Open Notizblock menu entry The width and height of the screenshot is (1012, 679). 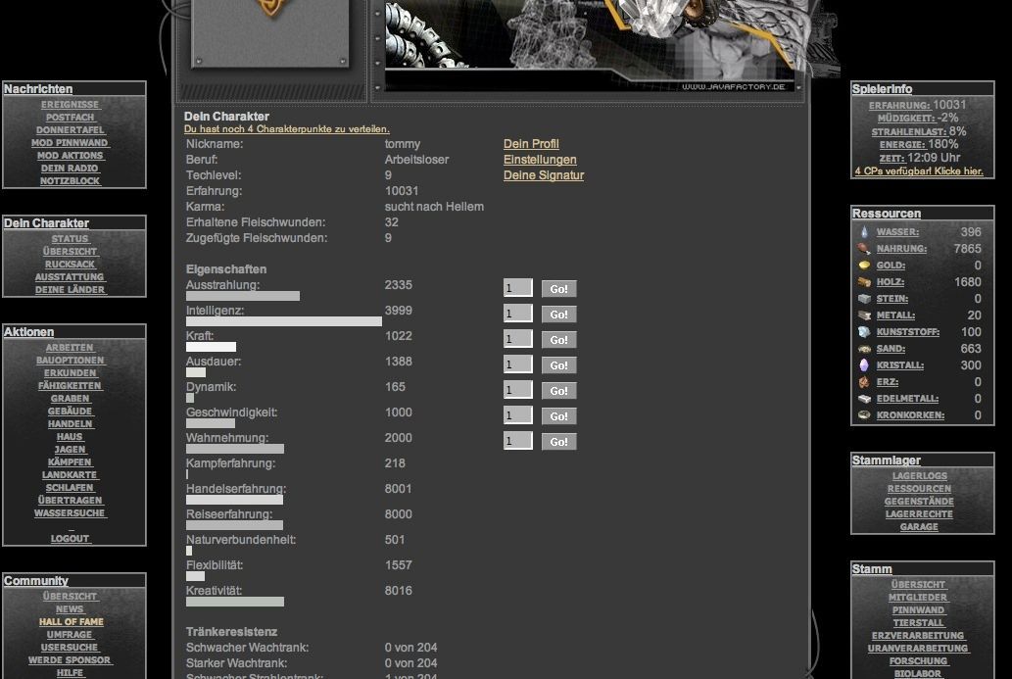70,180
